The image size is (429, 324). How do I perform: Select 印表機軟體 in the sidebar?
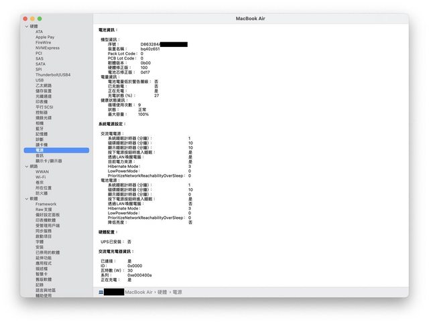tap(46, 220)
